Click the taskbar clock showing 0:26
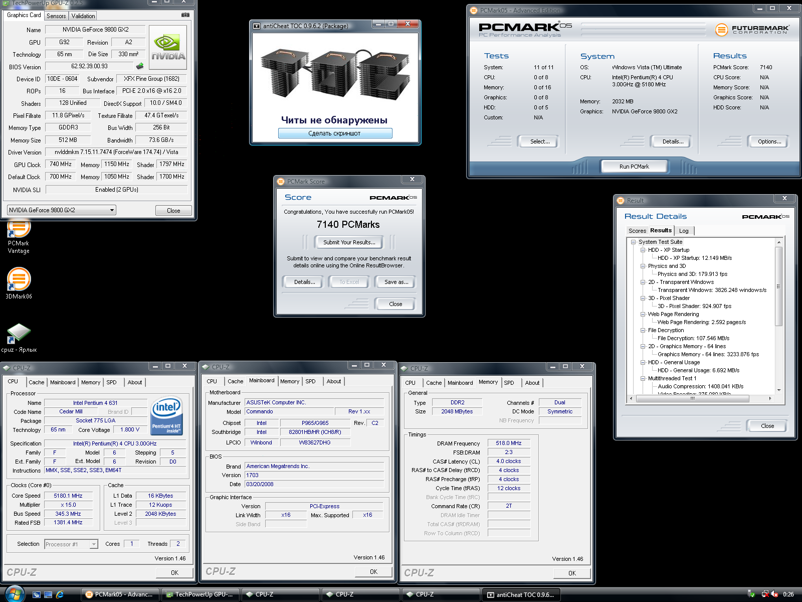Screen dimensions: 802x602 coord(788,594)
